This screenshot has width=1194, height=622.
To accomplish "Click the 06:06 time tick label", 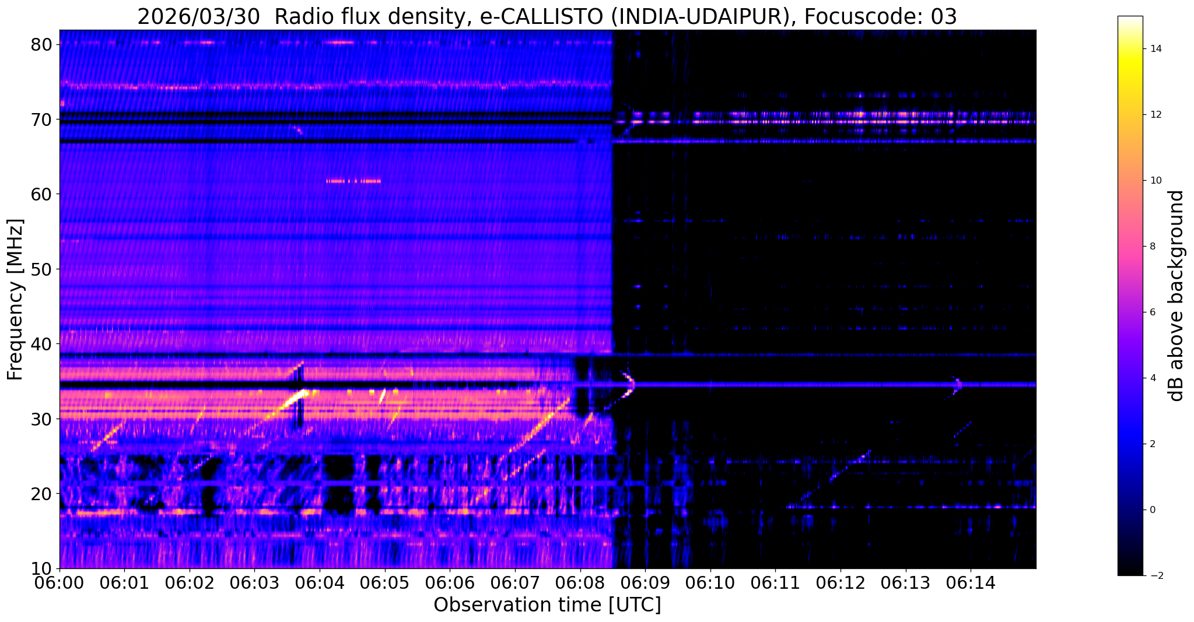I will click(x=450, y=582).
